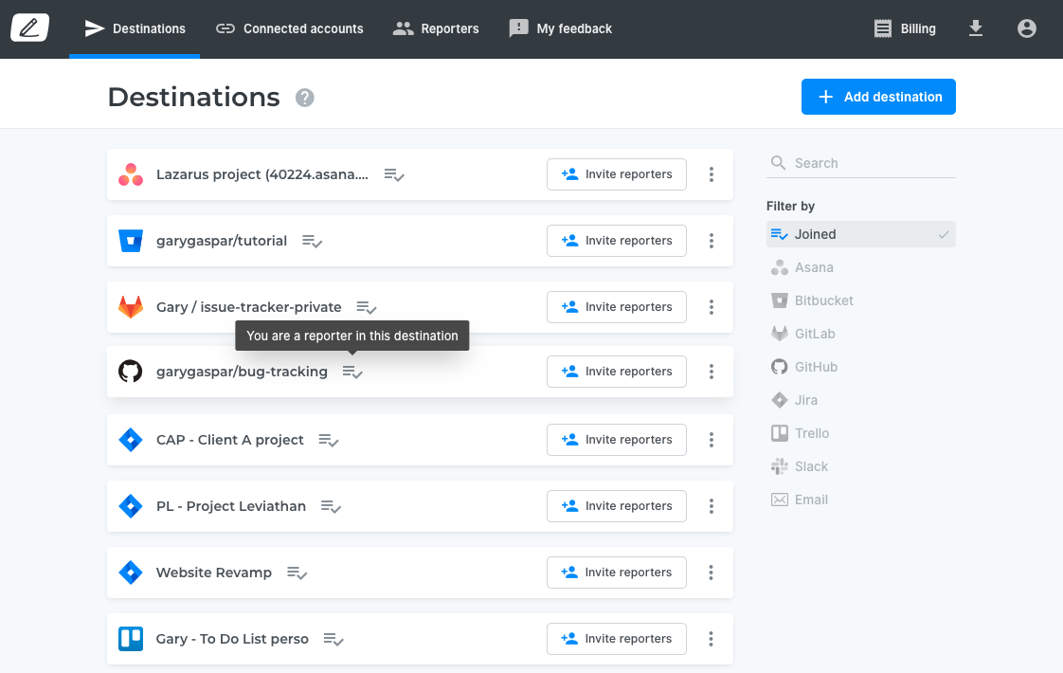
Task: Open more options for issue-tracker-private
Action: tap(712, 307)
